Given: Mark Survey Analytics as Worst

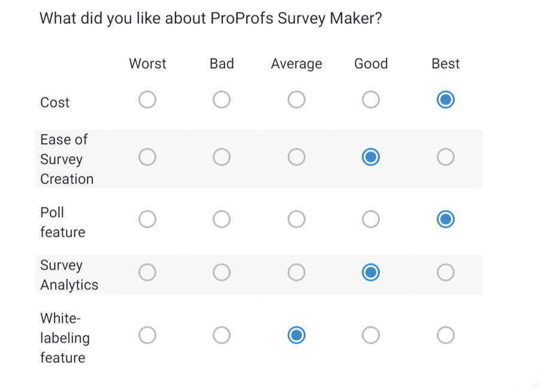Looking at the screenshot, I should pyautogui.click(x=147, y=272).
